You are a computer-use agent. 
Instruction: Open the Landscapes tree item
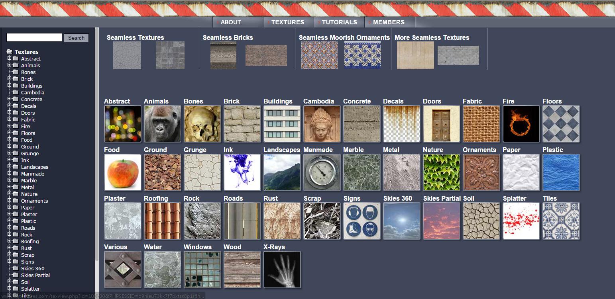tap(35, 167)
